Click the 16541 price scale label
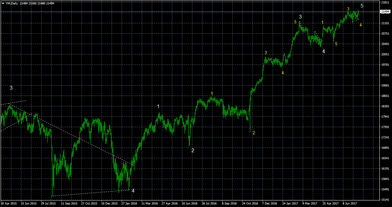The image size is (392, 207). 385,158
